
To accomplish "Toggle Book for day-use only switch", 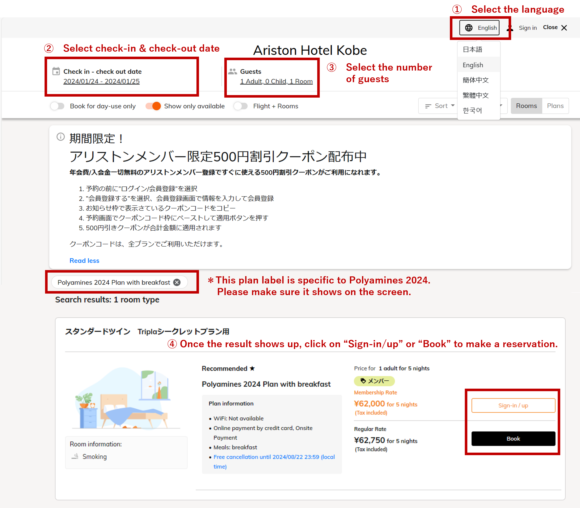I will tap(57, 106).
